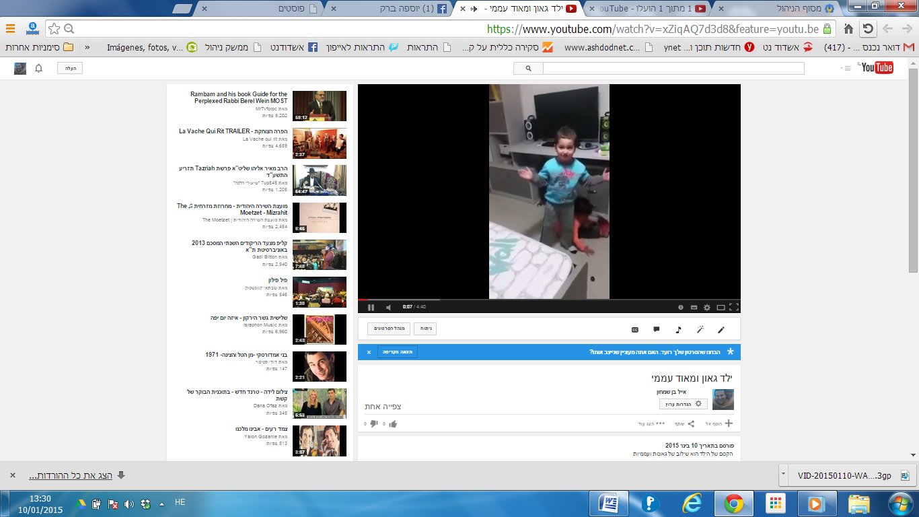This screenshot has height=517, width=919.
Task: Click the thumbs down dislike icon
Action: point(373,424)
